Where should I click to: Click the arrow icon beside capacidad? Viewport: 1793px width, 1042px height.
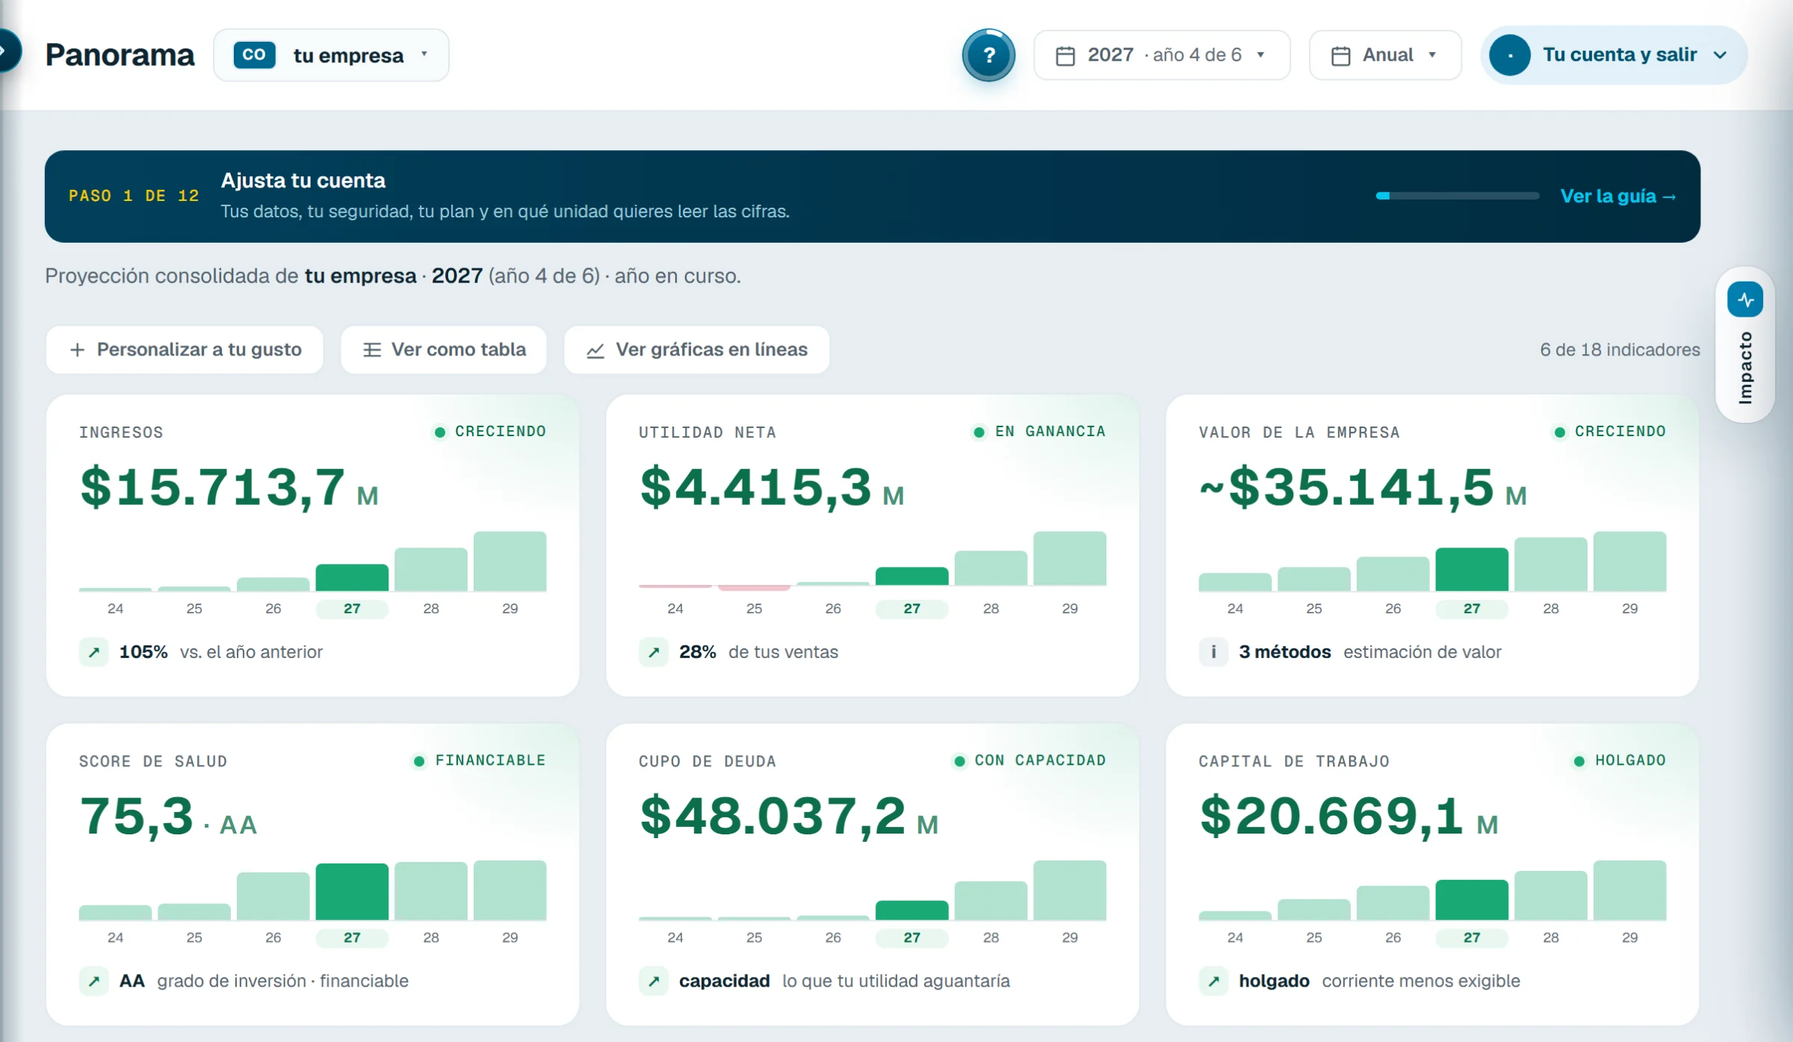[x=654, y=981]
